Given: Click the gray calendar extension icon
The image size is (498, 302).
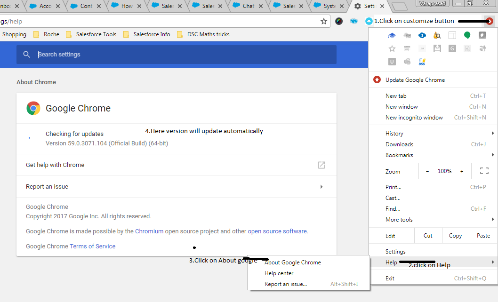Looking at the screenshot, I should click(x=407, y=48).
